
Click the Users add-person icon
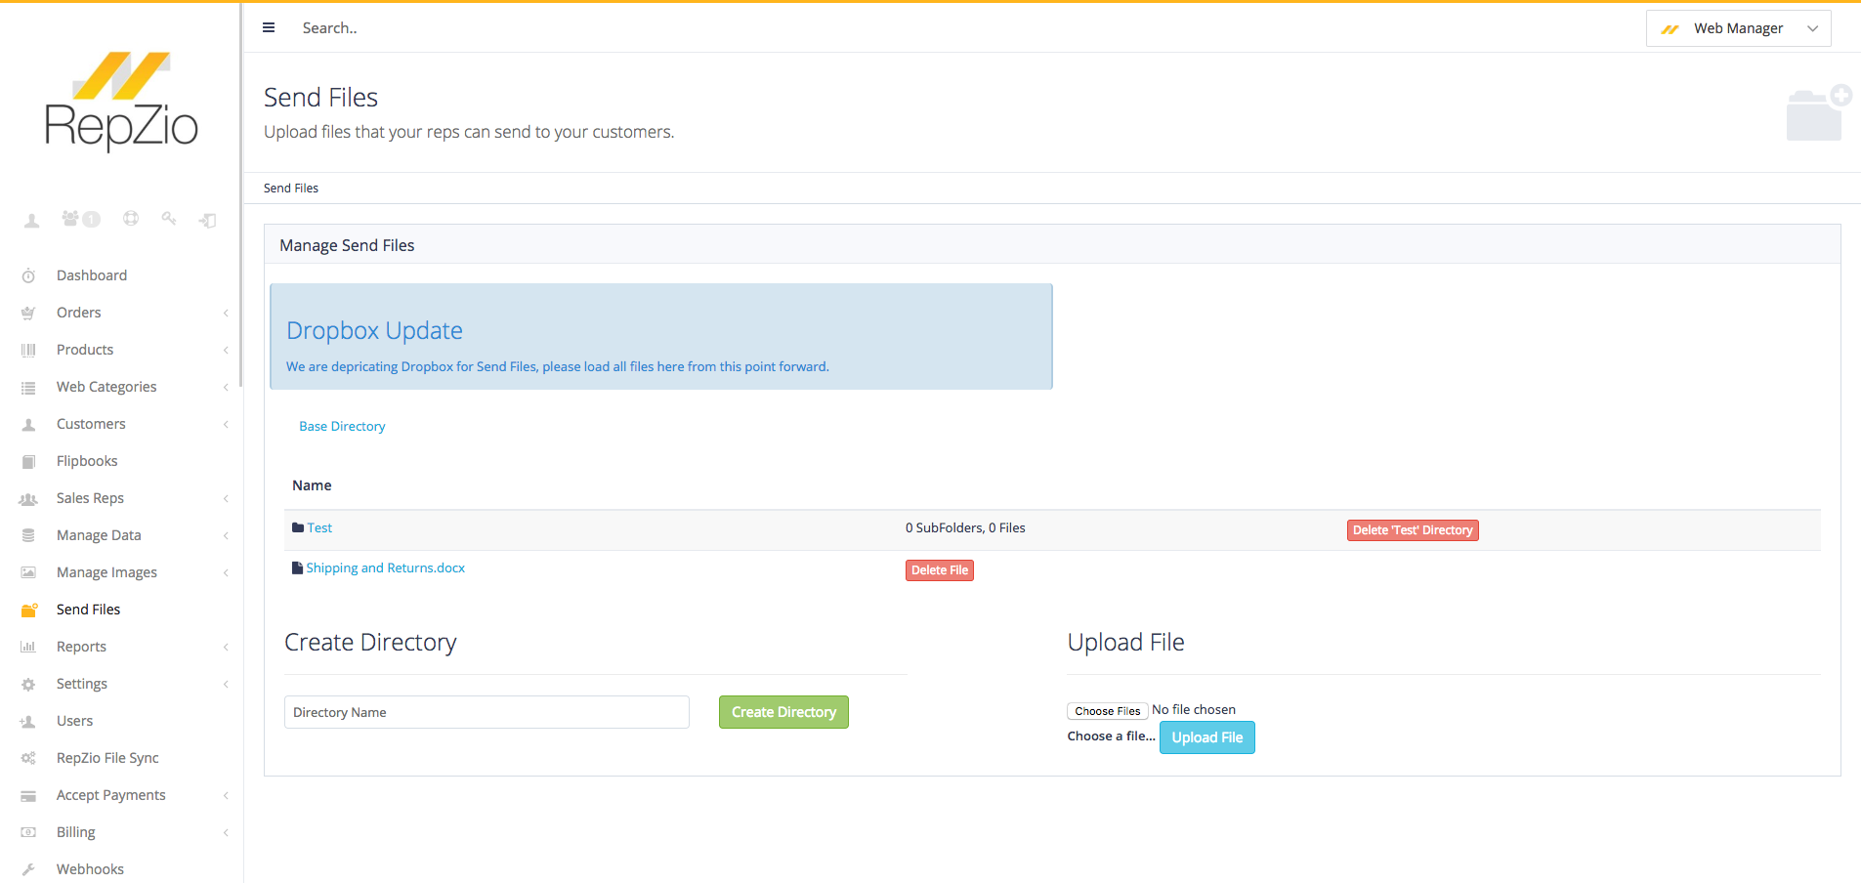tap(28, 722)
